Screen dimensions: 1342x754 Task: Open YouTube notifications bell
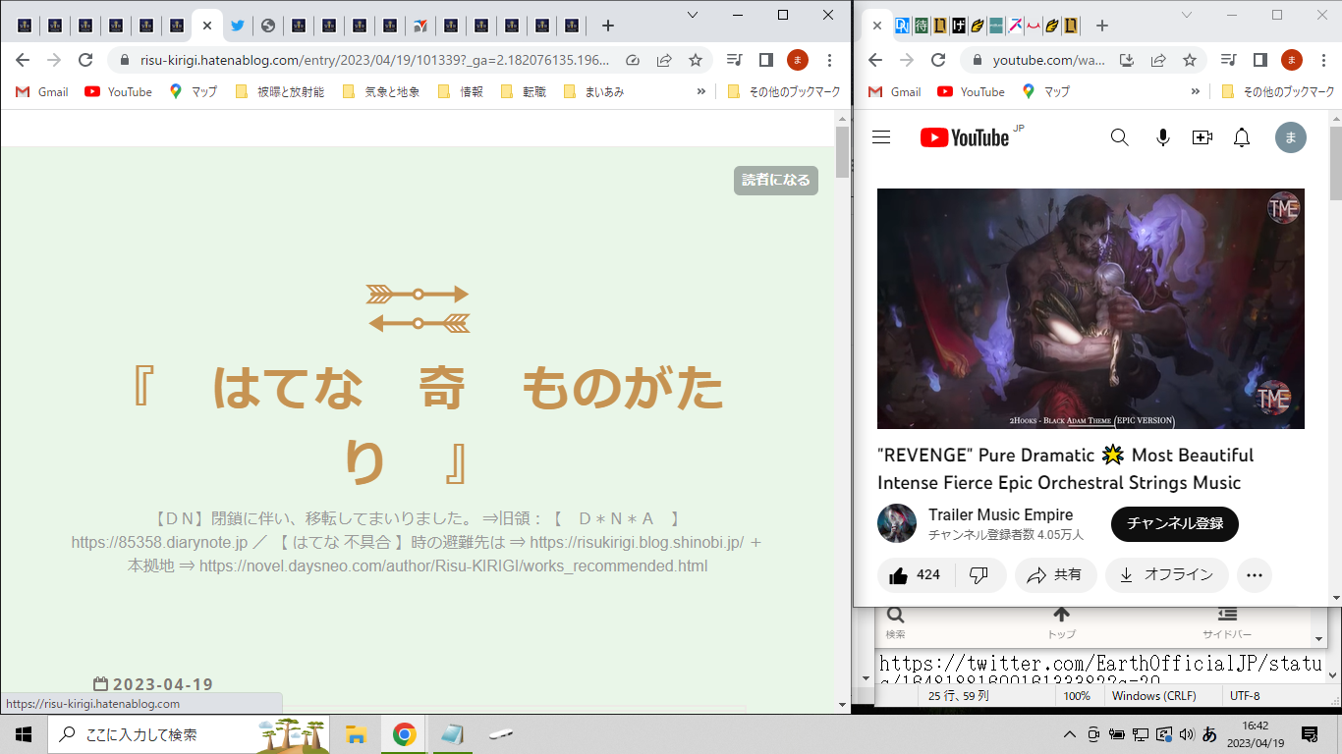coord(1242,137)
